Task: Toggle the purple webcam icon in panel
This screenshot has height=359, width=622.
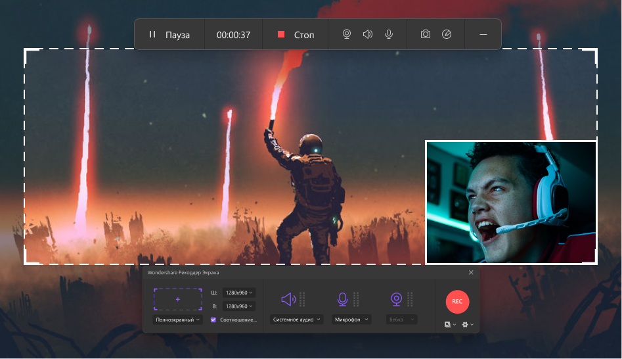Action: coord(396,299)
